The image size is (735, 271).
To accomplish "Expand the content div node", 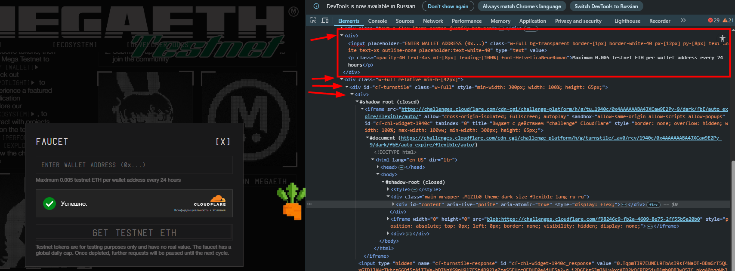I will (x=393, y=204).
